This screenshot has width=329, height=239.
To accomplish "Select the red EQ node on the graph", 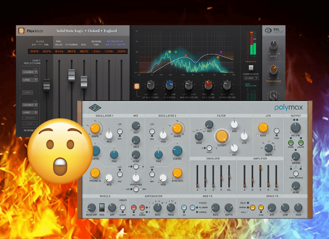I will pyautogui.click(x=186, y=56).
